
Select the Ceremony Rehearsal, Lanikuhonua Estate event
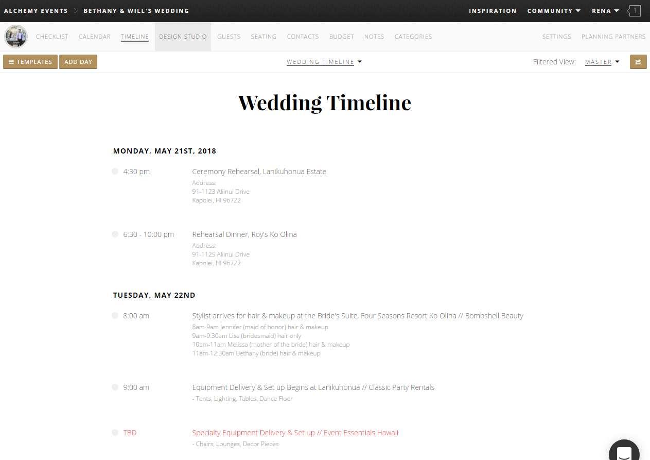(x=259, y=172)
